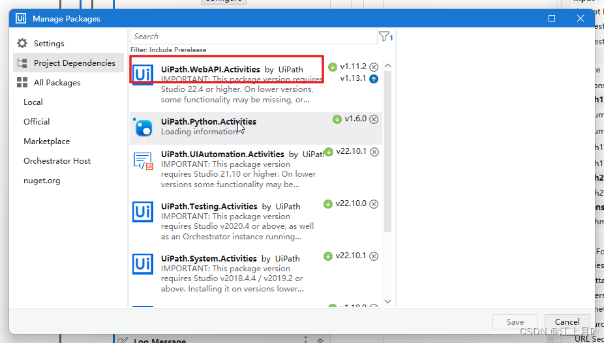Remove UiPath.UIAutomation.Activities package
This screenshot has width=604, height=343.
point(374,152)
